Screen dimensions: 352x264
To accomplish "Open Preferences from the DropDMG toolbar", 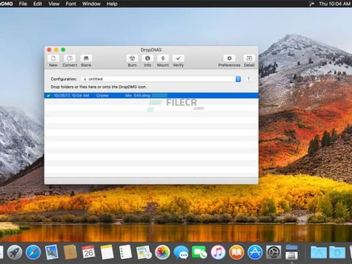I will coord(229,58).
